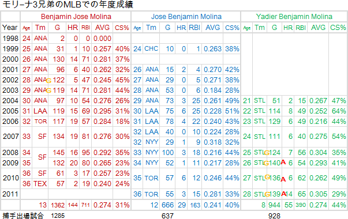Click Benjamin's 0.000 average in 1998
Screen dimensions: 348x219
[x=102, y=39]
